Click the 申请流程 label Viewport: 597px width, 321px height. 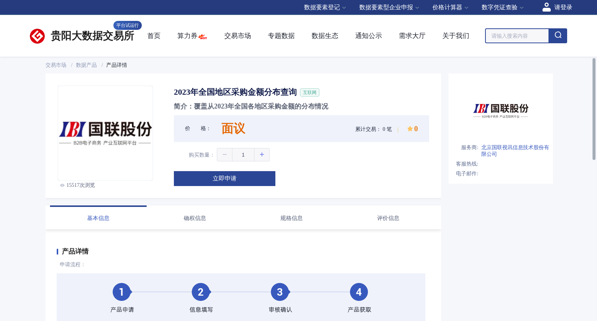tap(72, 265)
